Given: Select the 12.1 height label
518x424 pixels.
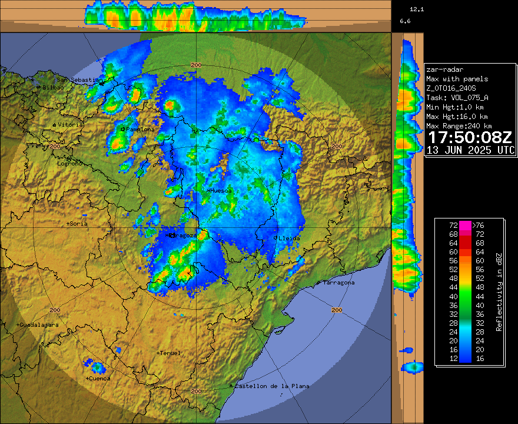Looking at the screenshot, I should click(x=417, y=9).
